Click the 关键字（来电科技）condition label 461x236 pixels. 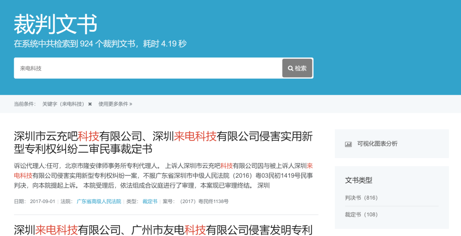point(63,104)
